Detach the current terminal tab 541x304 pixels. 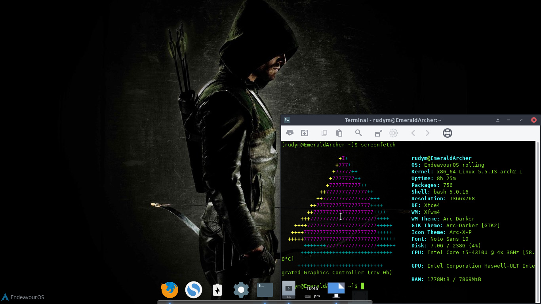(378, 133)
